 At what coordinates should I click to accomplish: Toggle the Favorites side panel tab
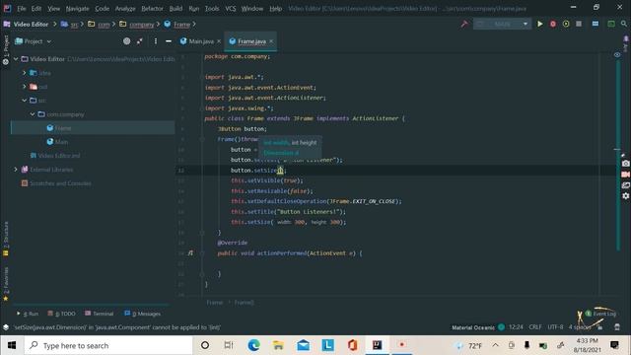(6, 284)
